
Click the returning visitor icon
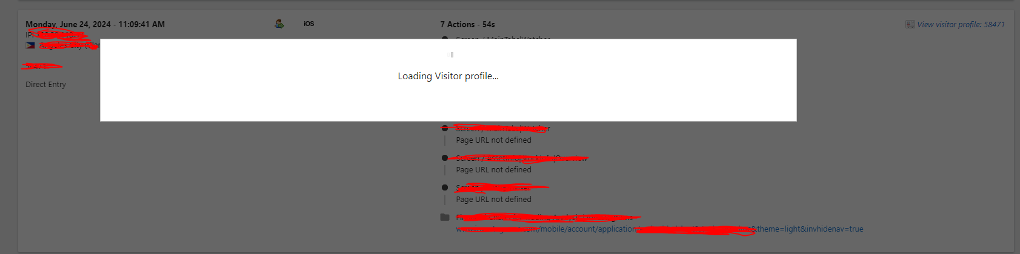pyautogui.click(x=279, y=24)
